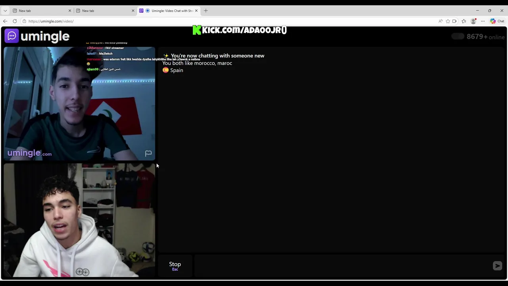Click the Stop button
This screenshot has height=286, width=508.
point(175,266)
